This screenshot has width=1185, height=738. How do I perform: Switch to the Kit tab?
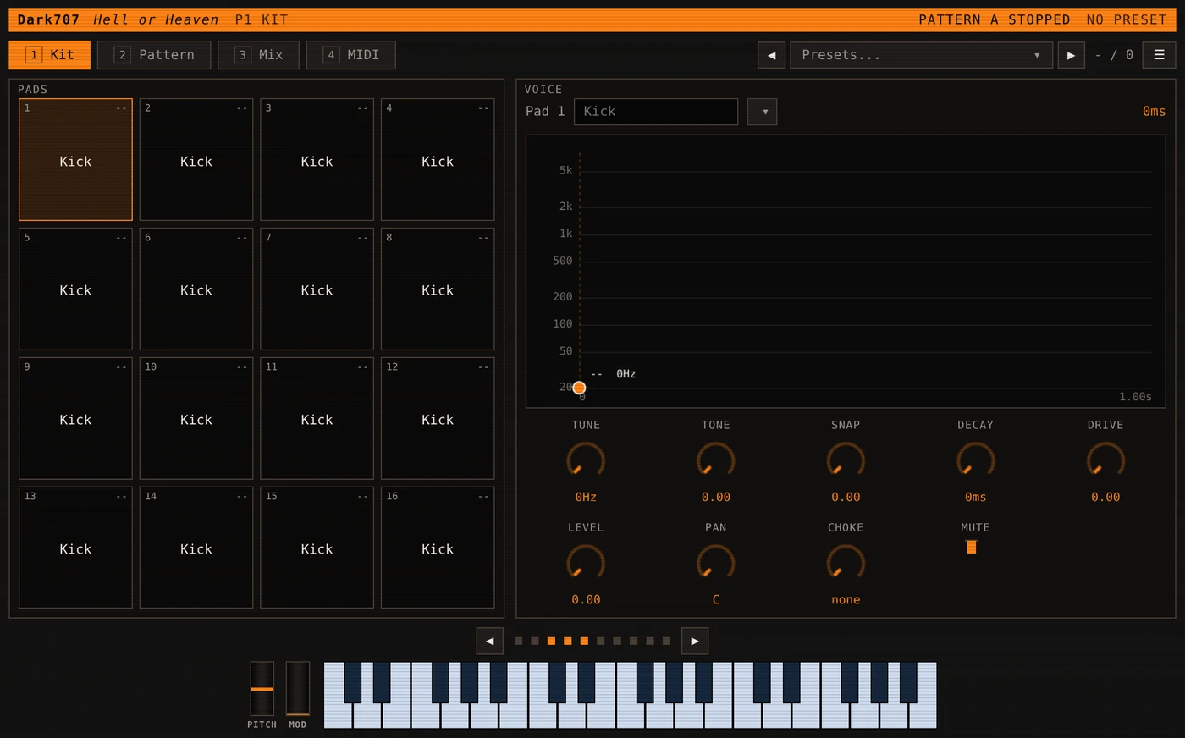(x=50, y=55)
